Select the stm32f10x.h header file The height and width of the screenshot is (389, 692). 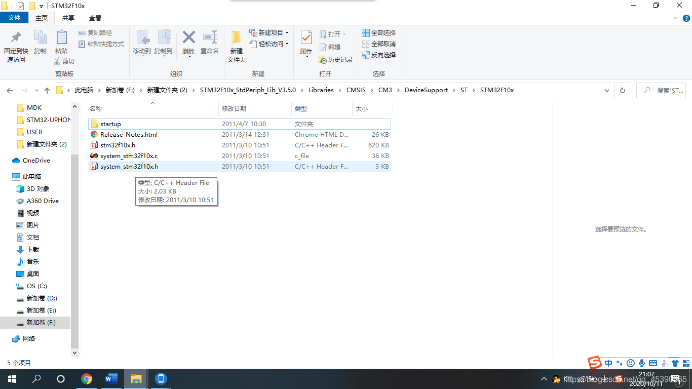tap(240, 145)
